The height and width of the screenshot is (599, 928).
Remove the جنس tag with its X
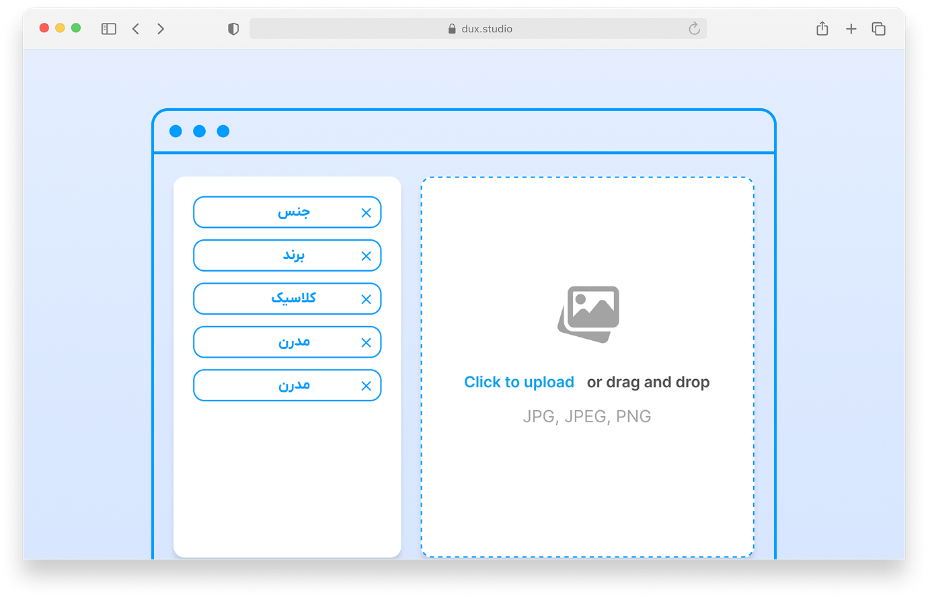(x=366, y=213)
